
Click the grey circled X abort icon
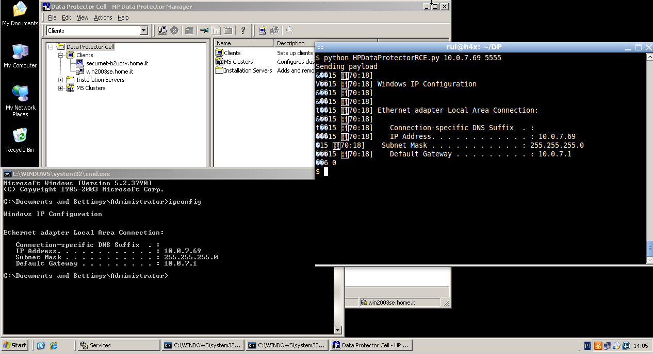[174, 30]
